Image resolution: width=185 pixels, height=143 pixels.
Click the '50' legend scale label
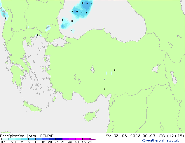[90, 142]
